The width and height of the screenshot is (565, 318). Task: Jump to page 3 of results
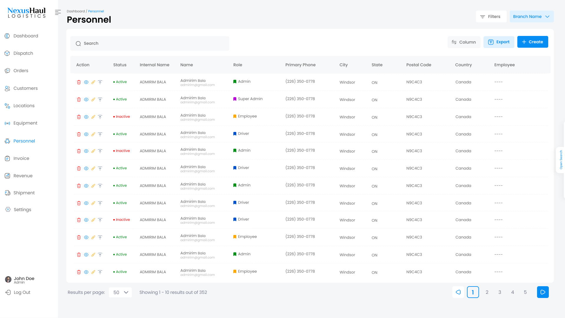coord(500,292)
